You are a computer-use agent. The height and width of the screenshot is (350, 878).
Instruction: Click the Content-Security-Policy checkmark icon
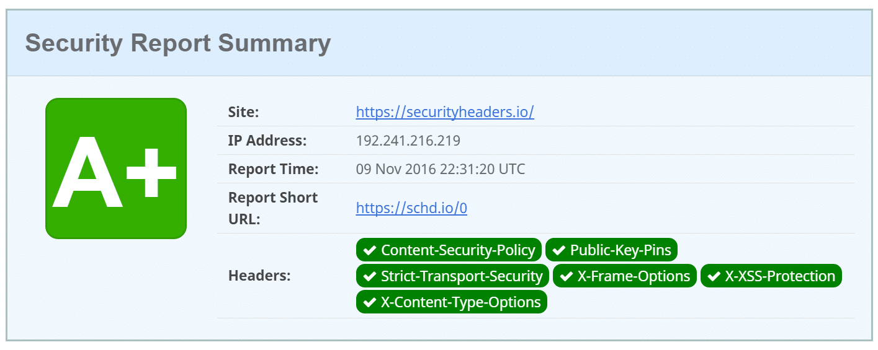tap(370, 250)
